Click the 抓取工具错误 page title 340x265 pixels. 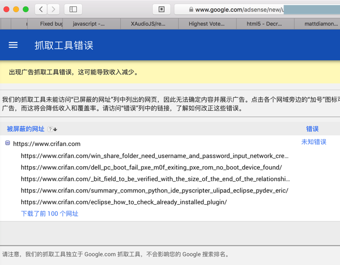point(64,45)
